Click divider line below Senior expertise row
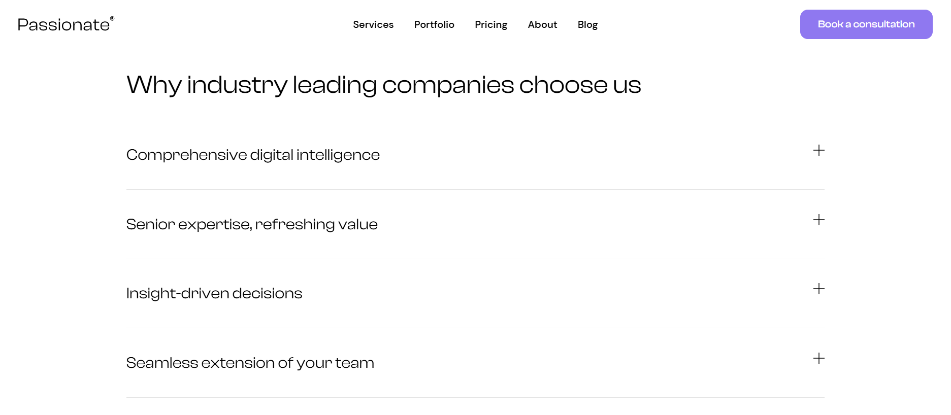The image size is (951, 415). [x=475, y=259]
